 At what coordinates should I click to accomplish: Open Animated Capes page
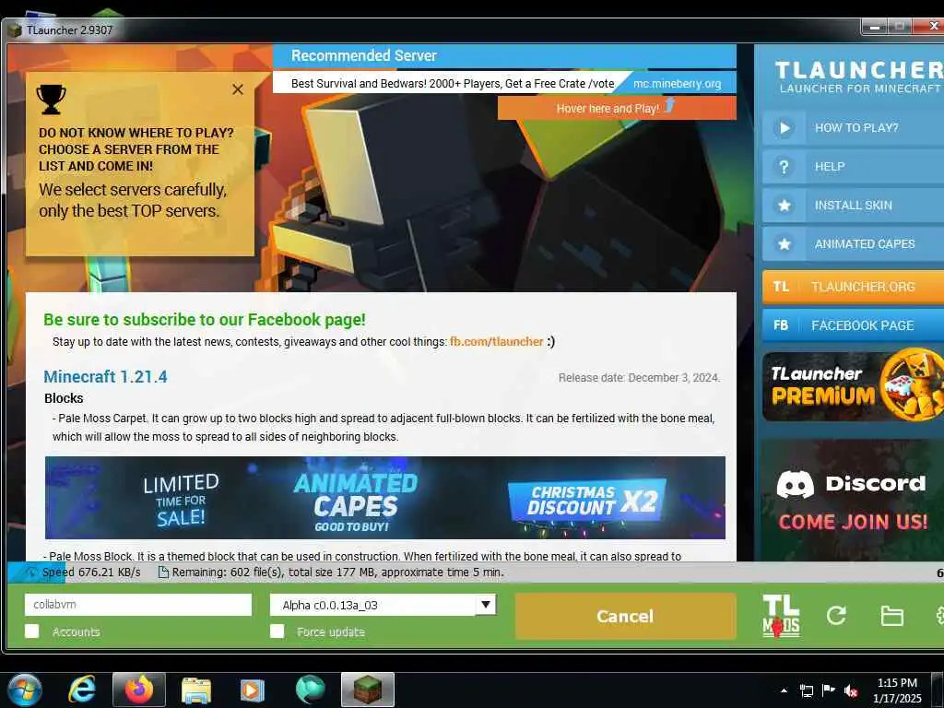(x=853, y=243)
